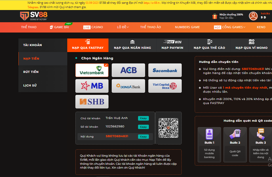272x177 pixels.
Task: Open LỊCH SỬ in the sidebar
Action: (43, 85)
